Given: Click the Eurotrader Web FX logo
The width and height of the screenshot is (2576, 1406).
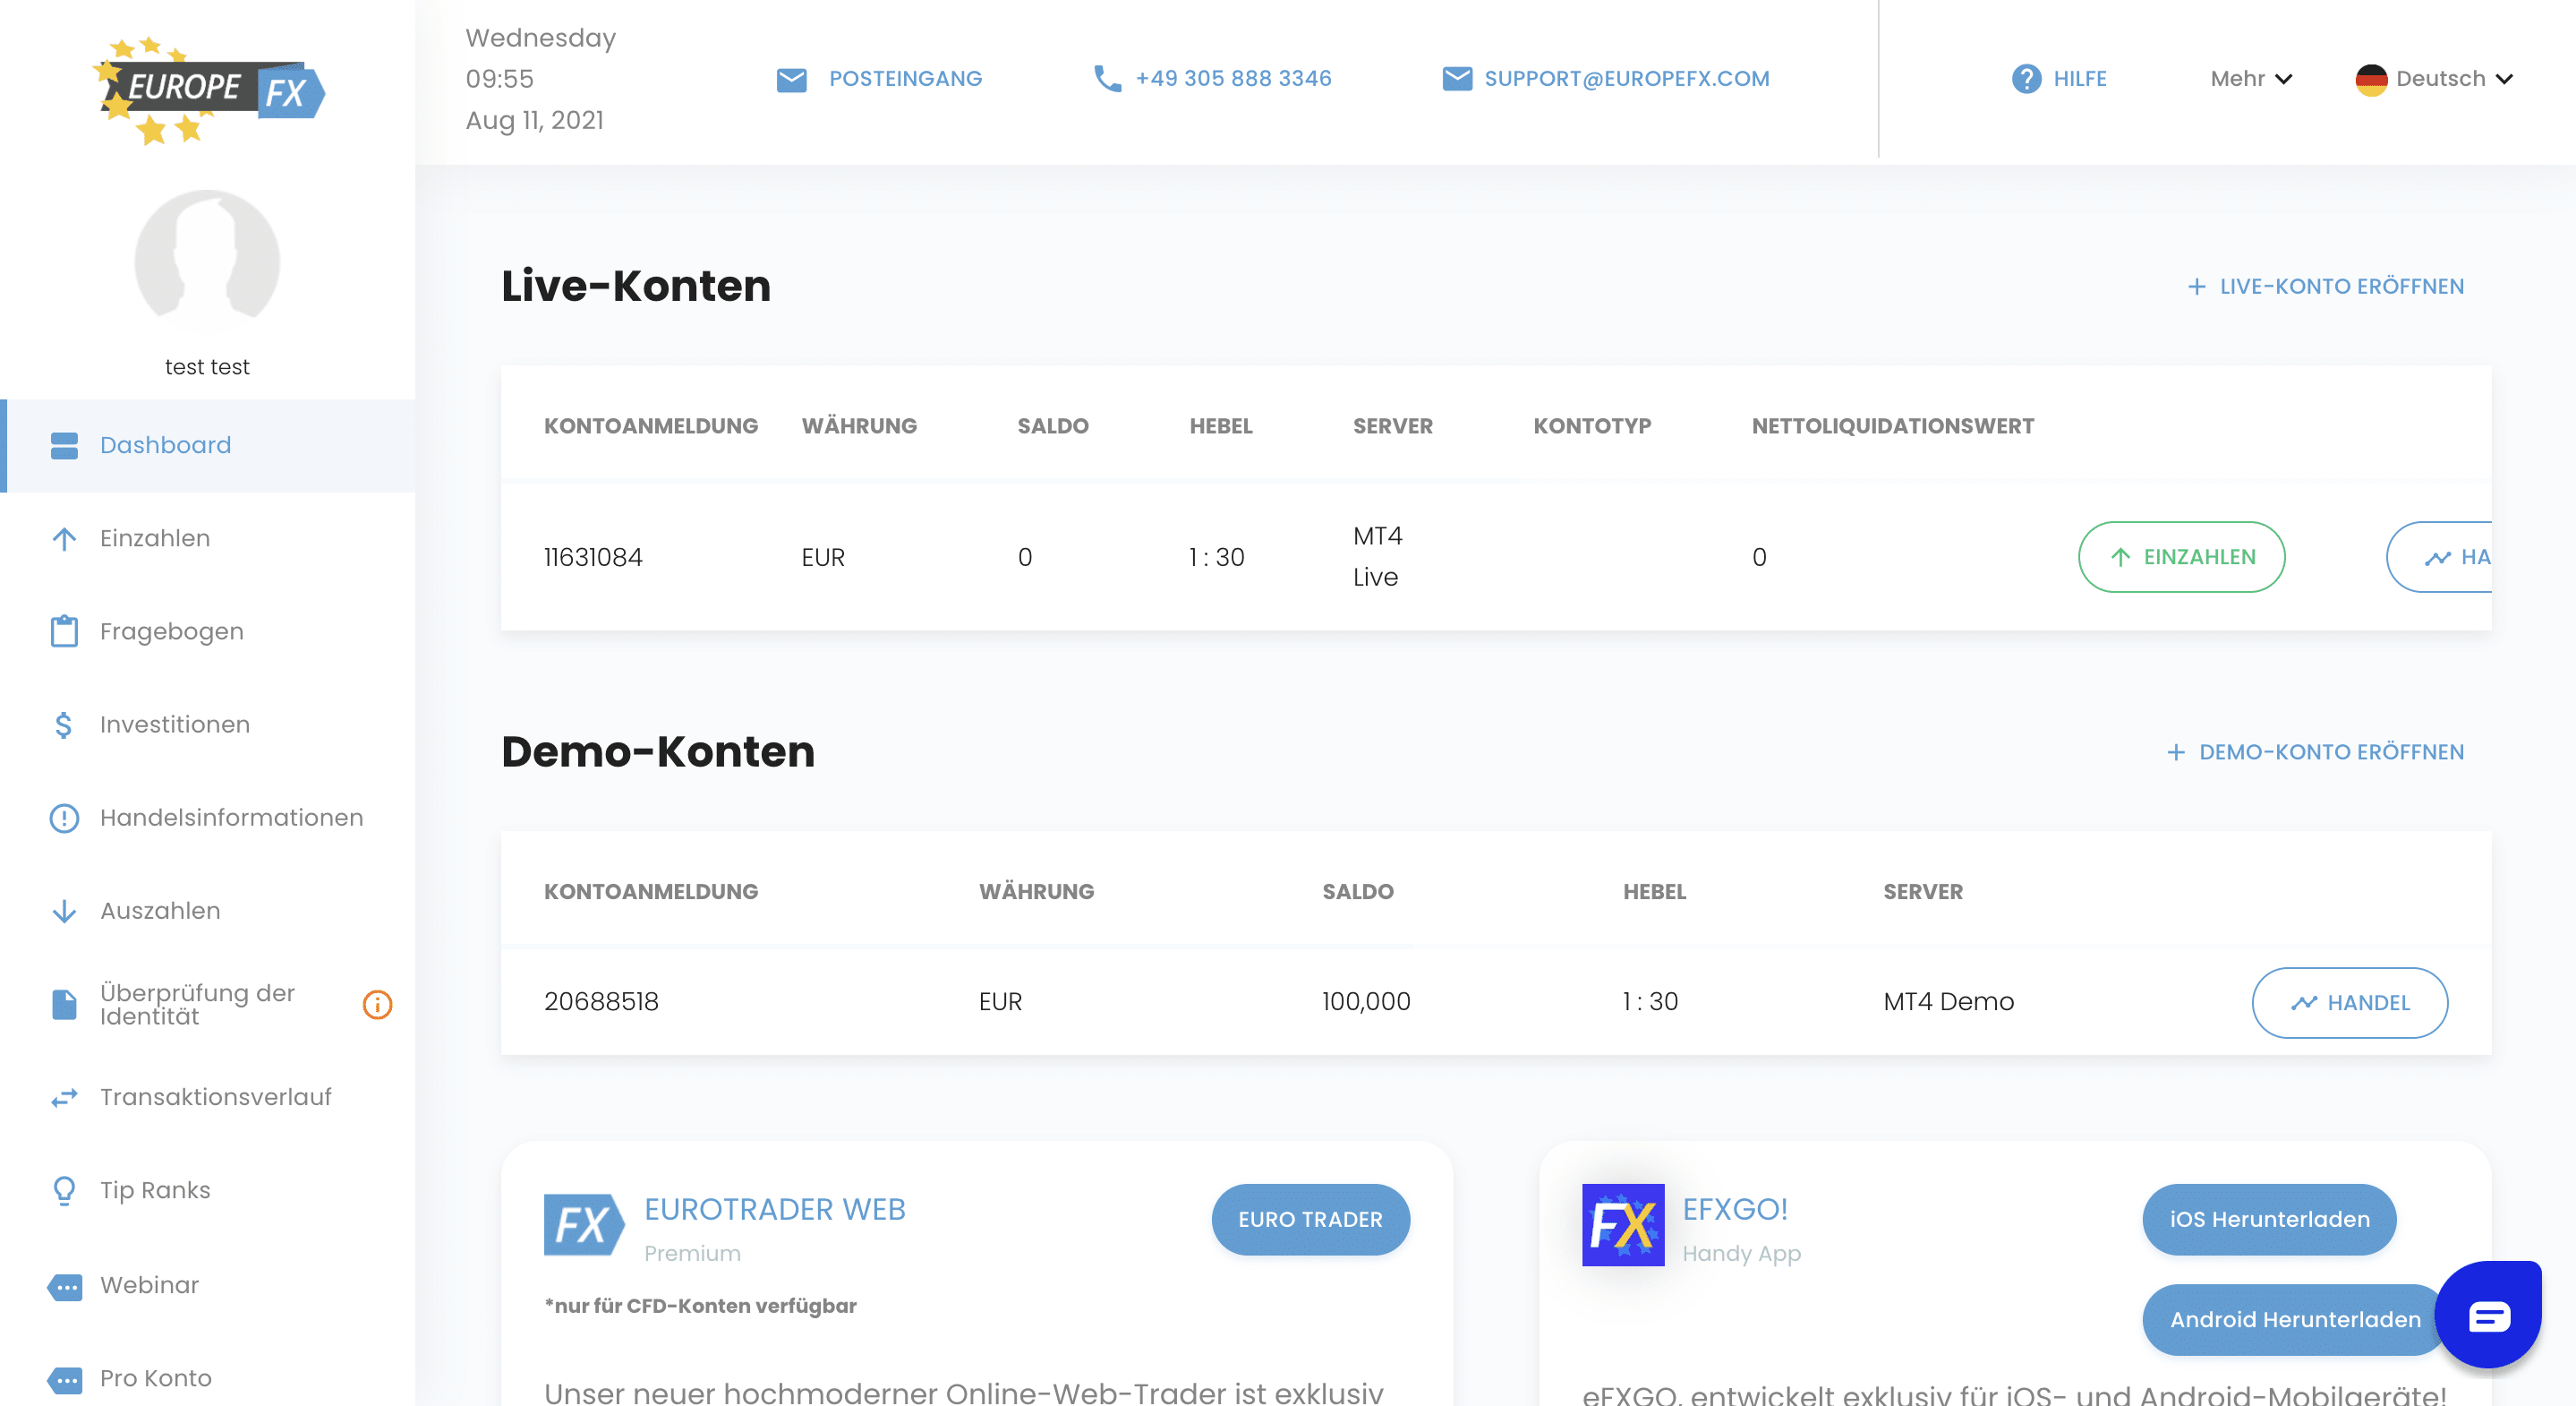Looking at the screenshot, I should [584, 1224].
